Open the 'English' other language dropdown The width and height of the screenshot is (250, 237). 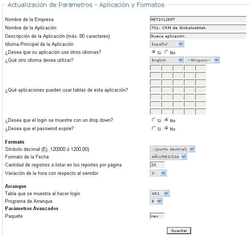(167, 60)
